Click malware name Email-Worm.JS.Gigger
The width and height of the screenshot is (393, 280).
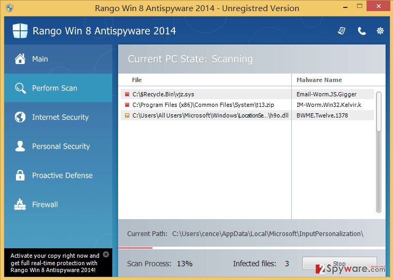coord(327,94)
